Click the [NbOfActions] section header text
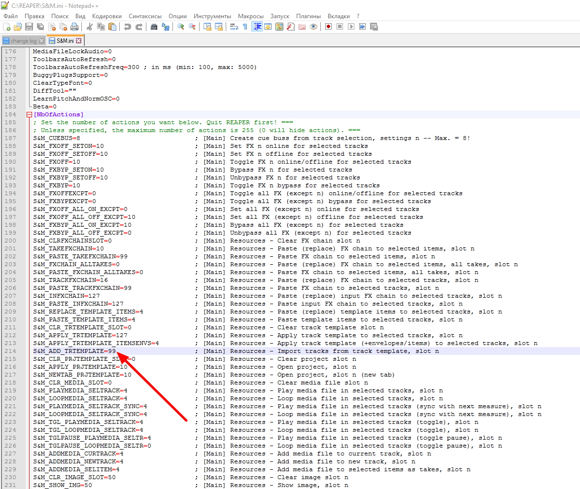The width and height of the screenshot is (580, 489). pyautogui.click(x=59, y=115)
